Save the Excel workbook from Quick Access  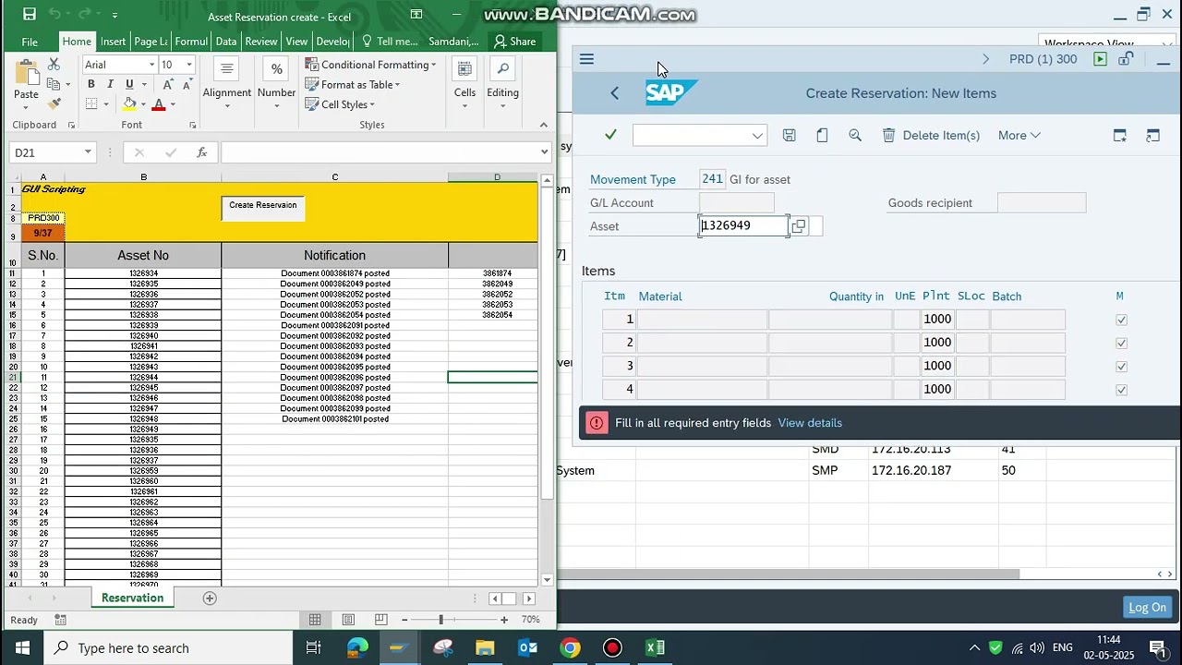(x=29, y=14)
